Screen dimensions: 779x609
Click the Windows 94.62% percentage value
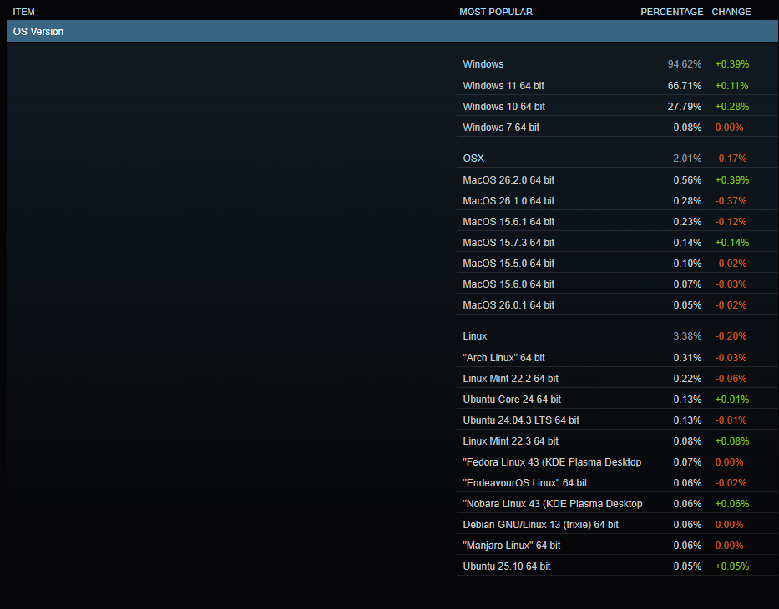685,64
